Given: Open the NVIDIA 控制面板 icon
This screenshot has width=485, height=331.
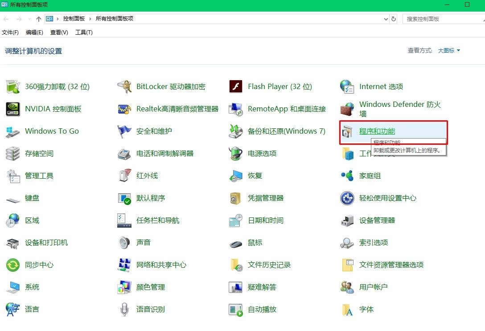Looking at the screenshot, I should [x=12, y=109].
